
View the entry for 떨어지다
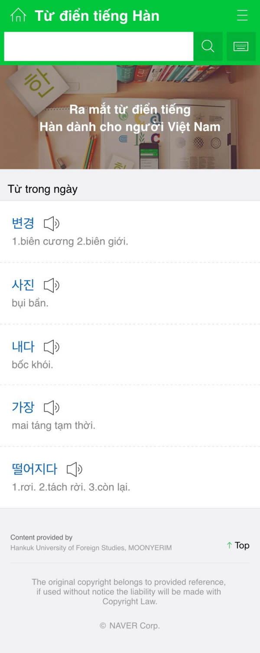[35, 468]
